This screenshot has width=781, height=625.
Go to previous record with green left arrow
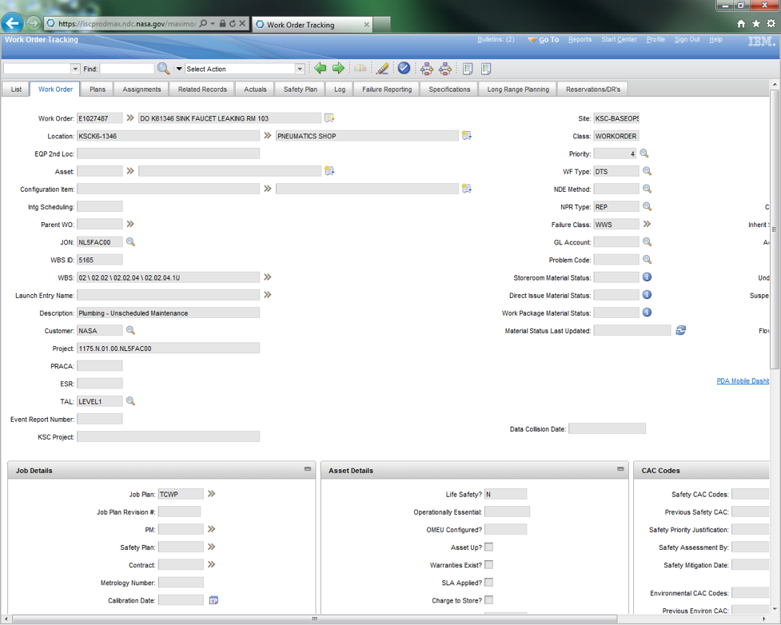tap(321, 68)
